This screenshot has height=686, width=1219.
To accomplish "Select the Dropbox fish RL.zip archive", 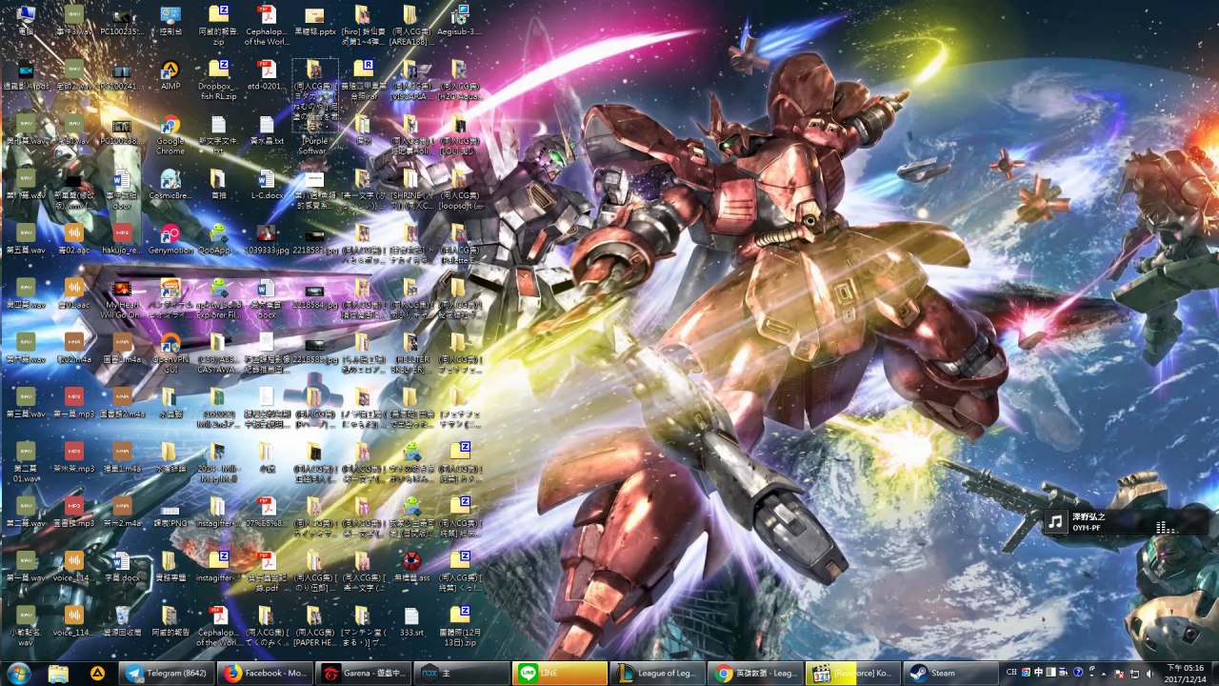I will point(218,72).
